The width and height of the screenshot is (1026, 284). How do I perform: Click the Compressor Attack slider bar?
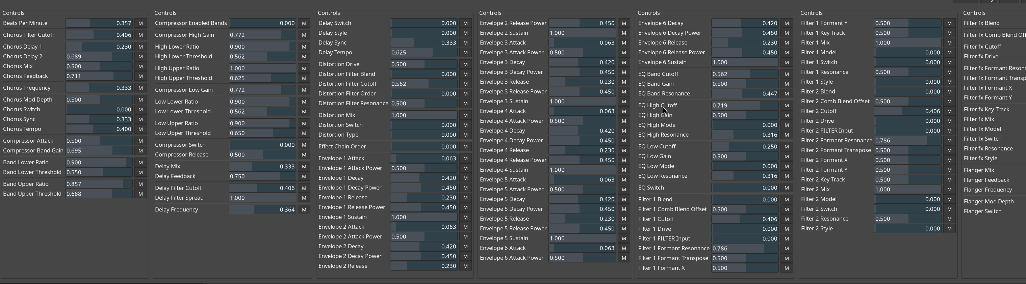[99, 141]
